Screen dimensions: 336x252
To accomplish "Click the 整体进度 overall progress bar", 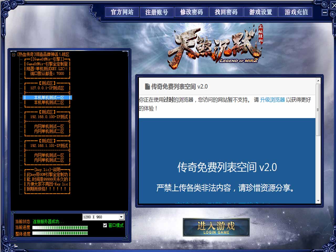I will (x=60, y=233).
